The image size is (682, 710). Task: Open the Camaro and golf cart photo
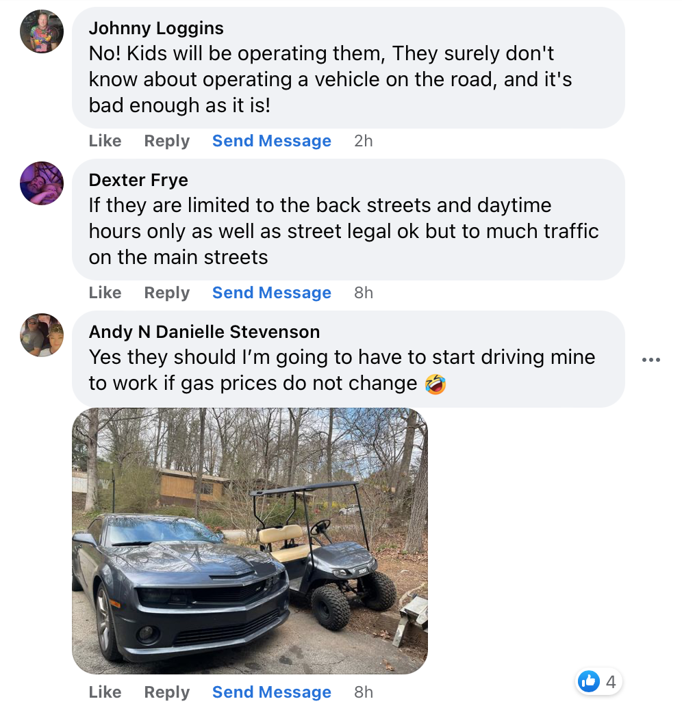pos(250,540)
